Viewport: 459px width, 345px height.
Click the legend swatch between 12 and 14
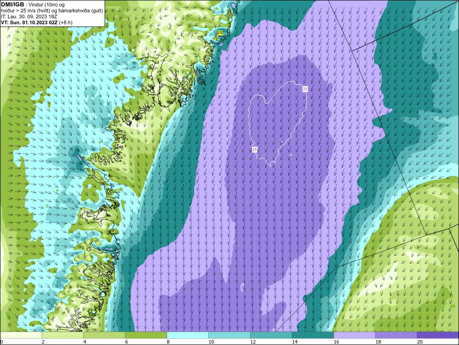271,335
